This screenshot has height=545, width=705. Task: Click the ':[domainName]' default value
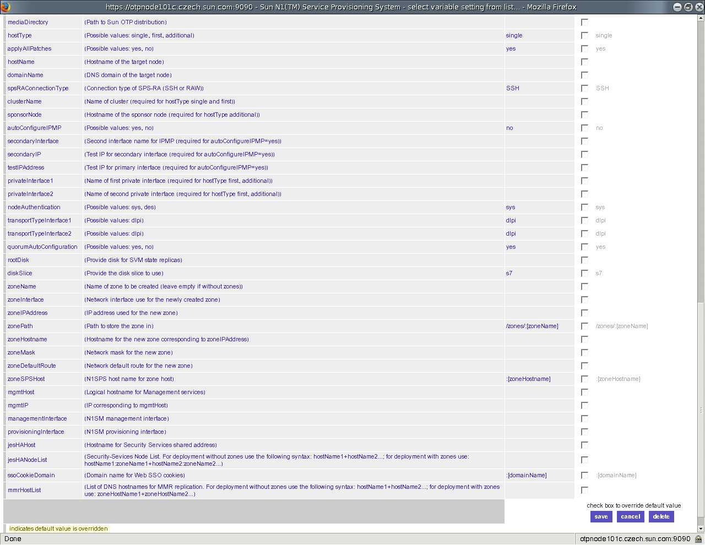(527, 475)
